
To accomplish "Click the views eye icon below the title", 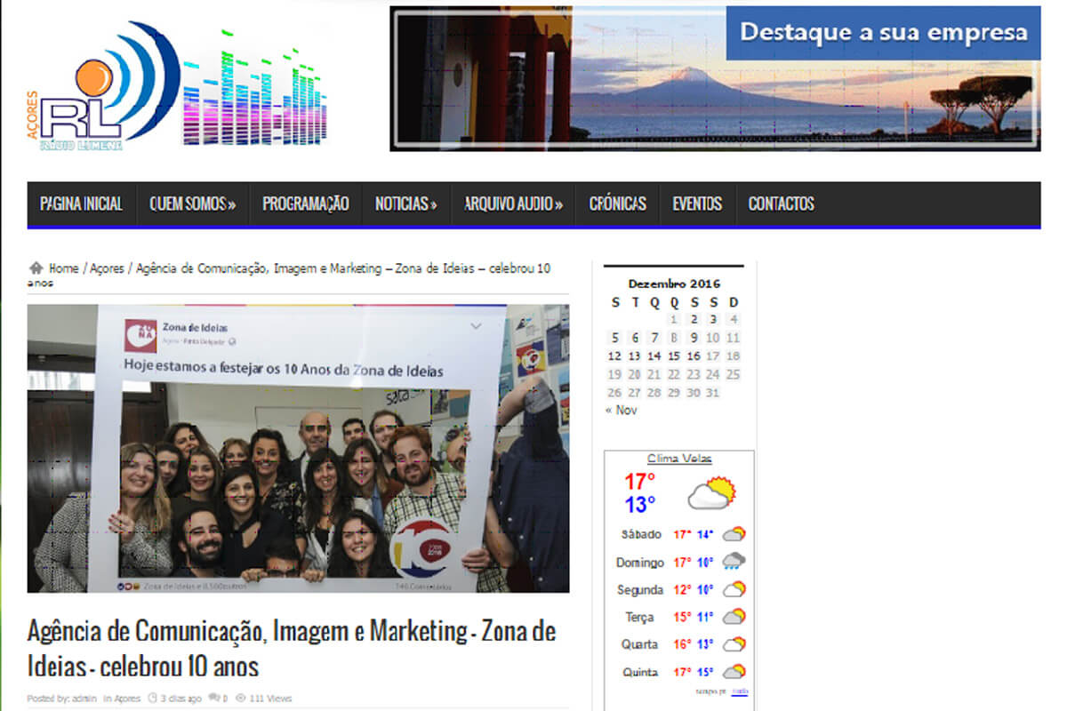I will point(240,699).
